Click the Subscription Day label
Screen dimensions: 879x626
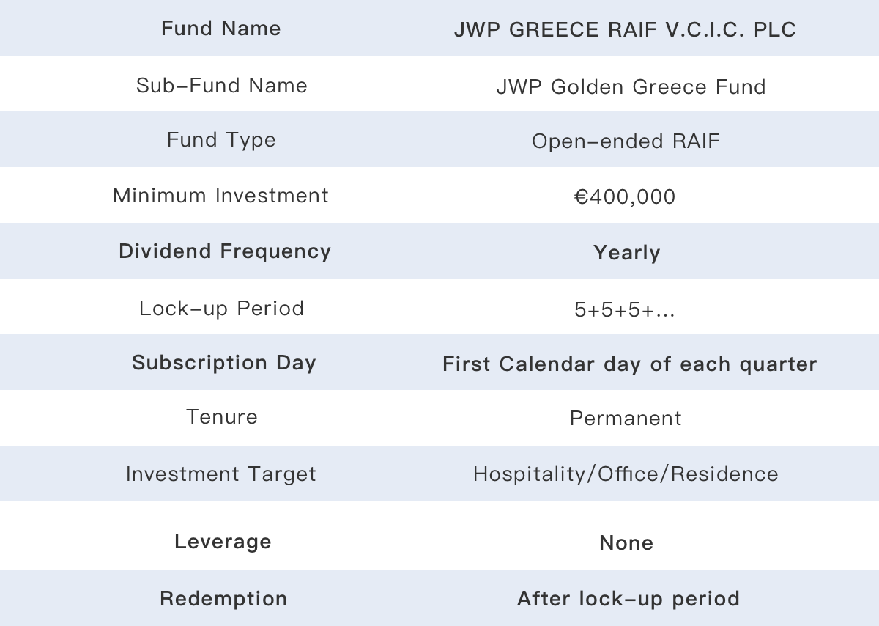(x=224, y=363)
